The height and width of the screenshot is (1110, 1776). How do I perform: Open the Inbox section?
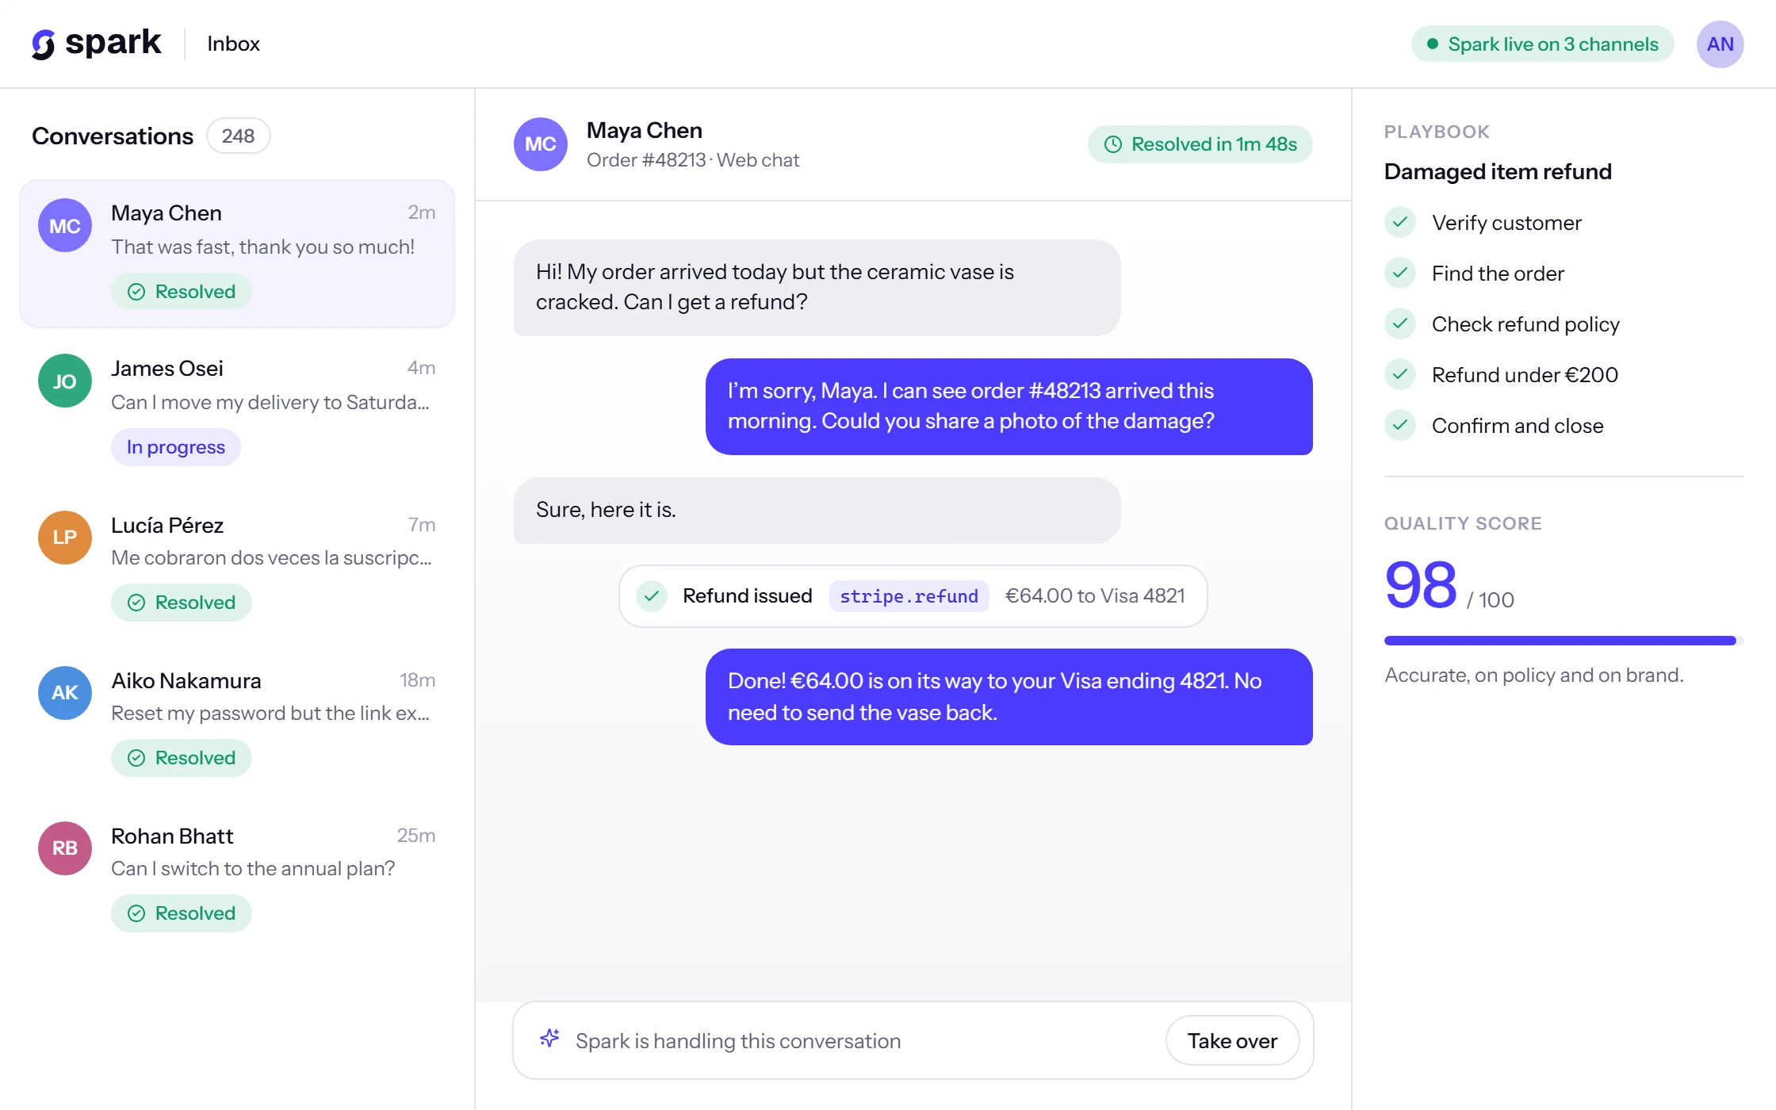[233, 44]
